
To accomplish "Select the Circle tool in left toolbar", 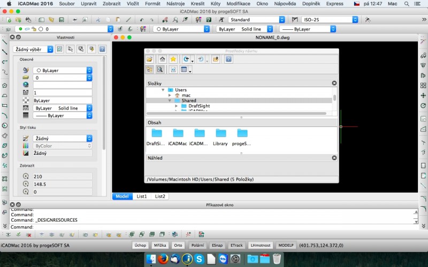I will coord(4,125).
